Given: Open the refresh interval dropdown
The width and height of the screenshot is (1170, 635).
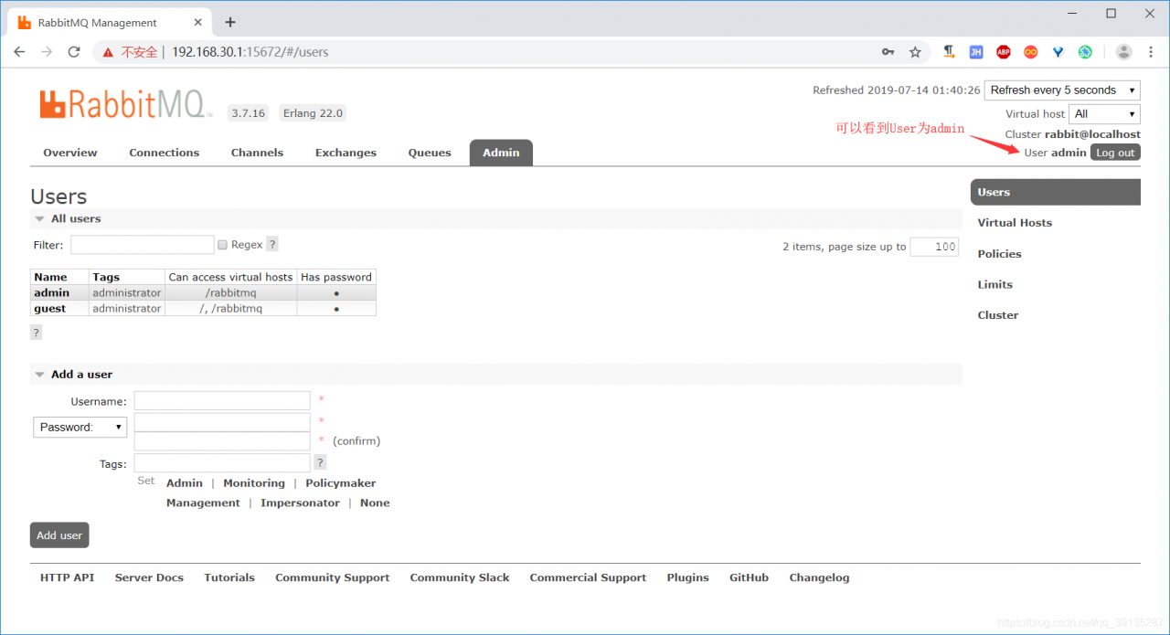Looking at the screenshot, I should [1062, 90].
